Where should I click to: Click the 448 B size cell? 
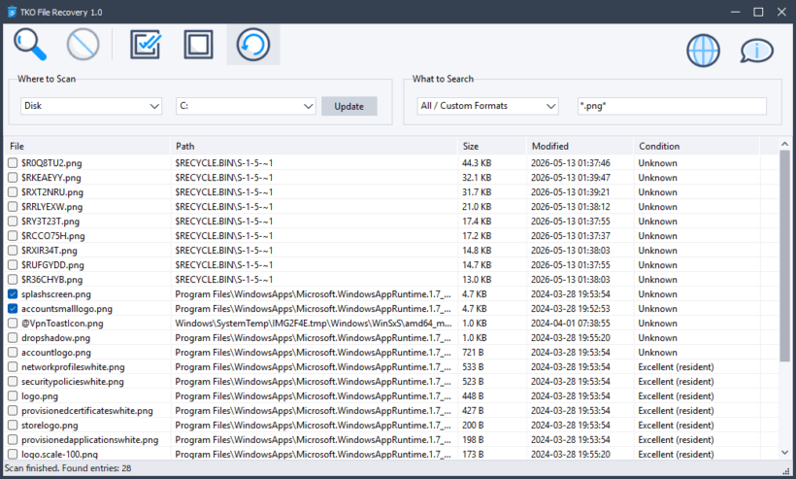(x=473, y=396)
